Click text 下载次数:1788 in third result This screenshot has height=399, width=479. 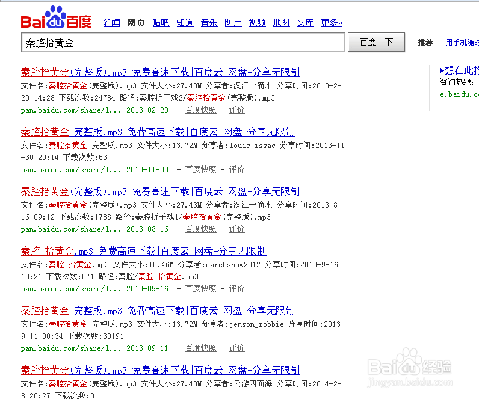pyautogui.click(x=85, y=217)
